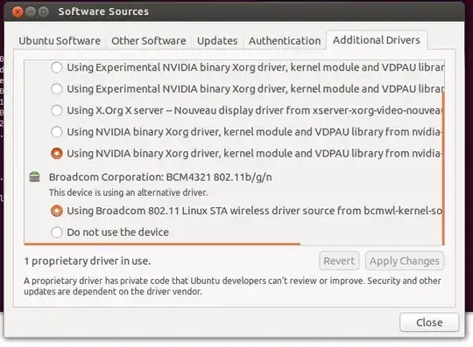Viewport: 473px width, 347px height.
Task: Click the Revert button
Action: tap(339, 260)
